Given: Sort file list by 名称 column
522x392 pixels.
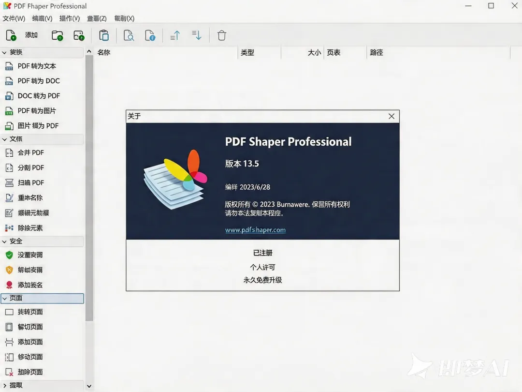Looking at the screenshot, I should [x=166, y=52].
